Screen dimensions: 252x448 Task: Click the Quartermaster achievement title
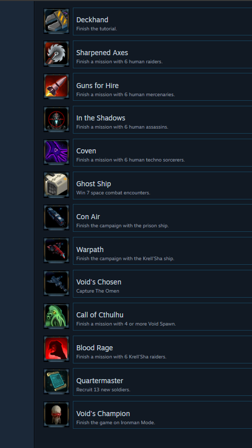(99, 381)
